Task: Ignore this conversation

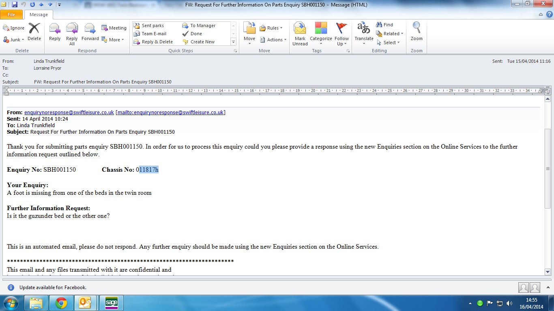Action: click(14, 28)
